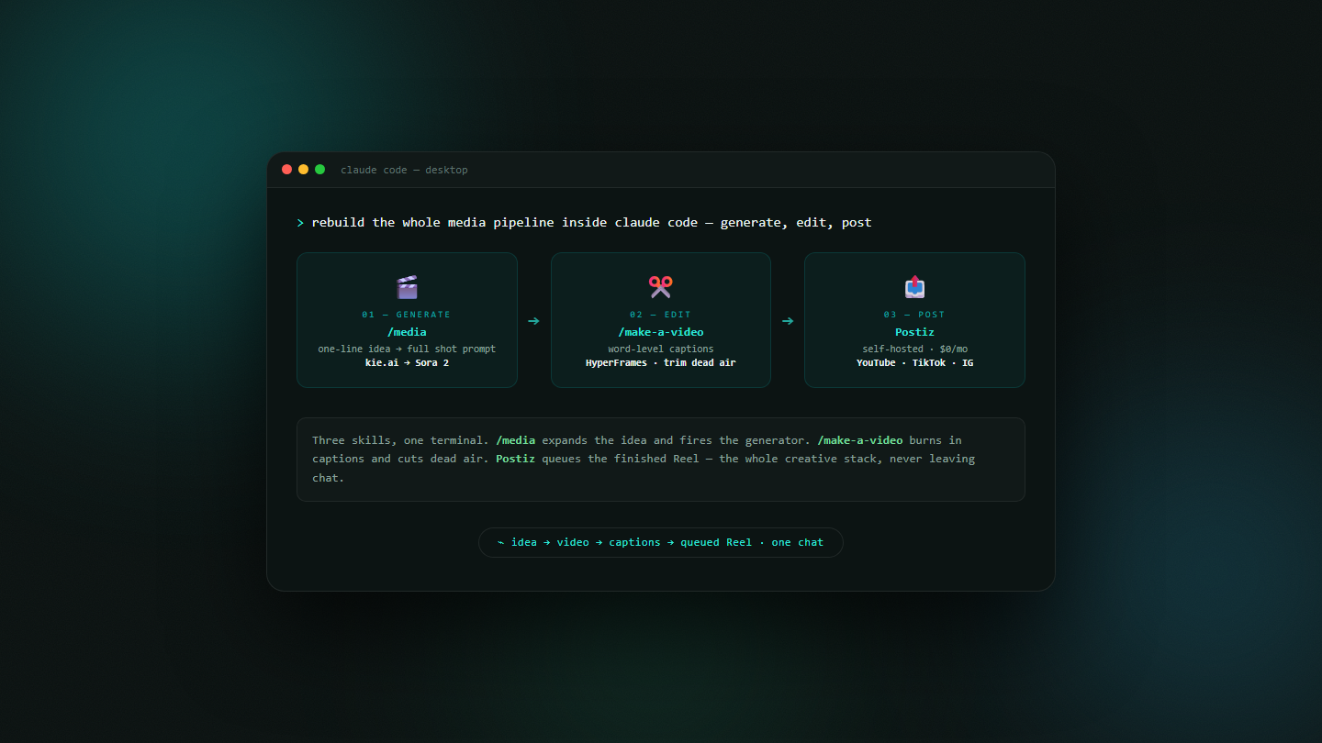Image resolution: width=1322 pixels, height=743 pixels.
Task: Click the '03 — POST' step label
Action: click(914, 315)
